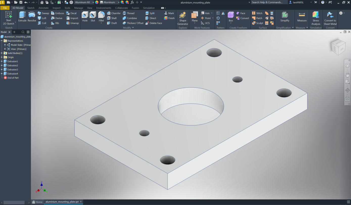Add a new browser panel tab

click(14, 32)
